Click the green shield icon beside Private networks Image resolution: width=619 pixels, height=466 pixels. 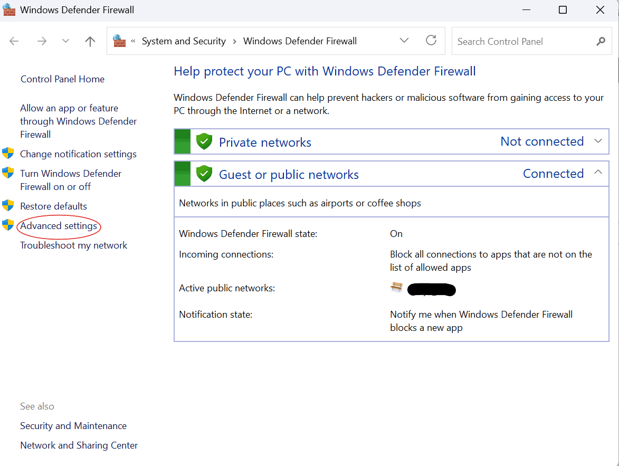pyautogui.click(x=204, y=141)
